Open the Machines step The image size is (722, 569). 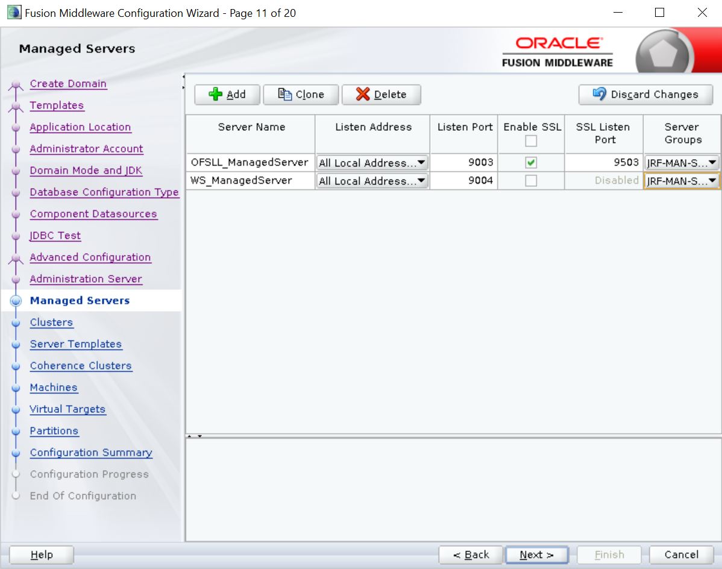tap(54, 388)
